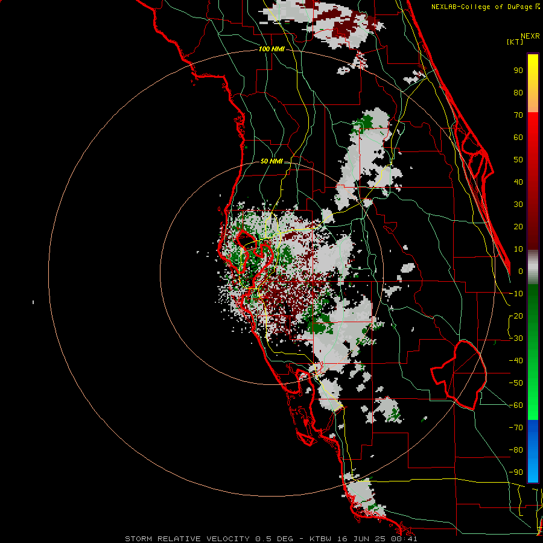
Task: Click the "NEXLAB-College of DuPage" credit text
Action: click(481, 7)
